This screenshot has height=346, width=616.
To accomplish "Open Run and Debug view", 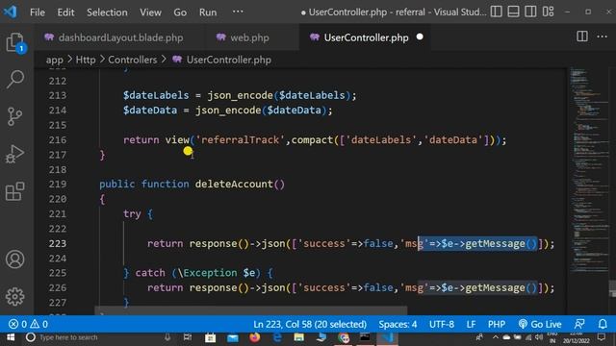I will (x=15, y=154).
